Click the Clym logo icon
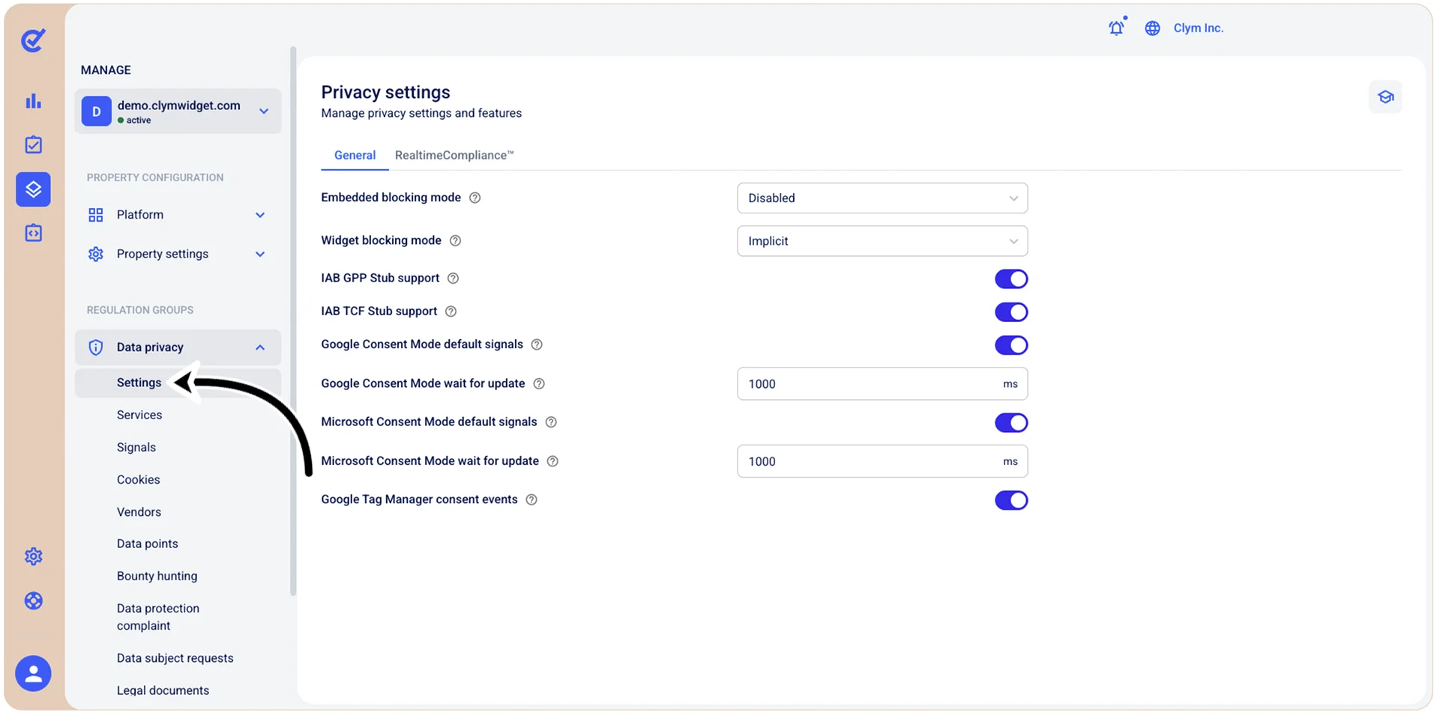1437x715 pixels. [x=33, y=40]
